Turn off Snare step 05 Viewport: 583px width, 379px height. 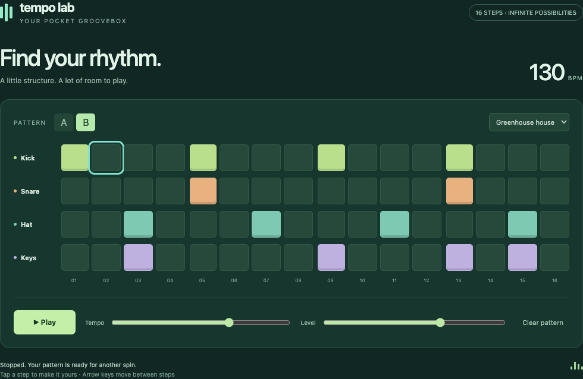203,191
